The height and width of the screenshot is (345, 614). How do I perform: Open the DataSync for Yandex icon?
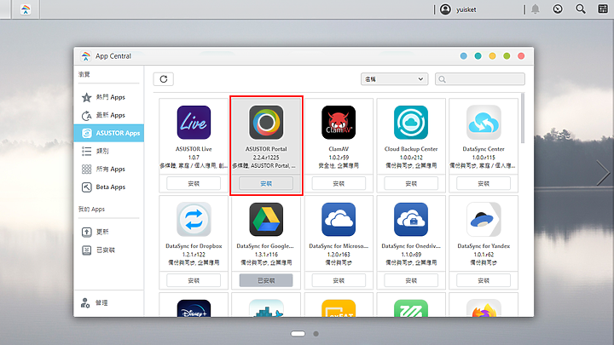[x=484, y=220]
